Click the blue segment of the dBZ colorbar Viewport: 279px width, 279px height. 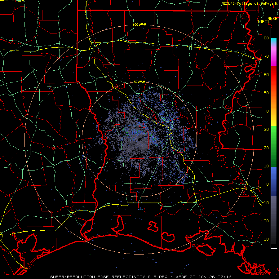click(x=274, y=181)
